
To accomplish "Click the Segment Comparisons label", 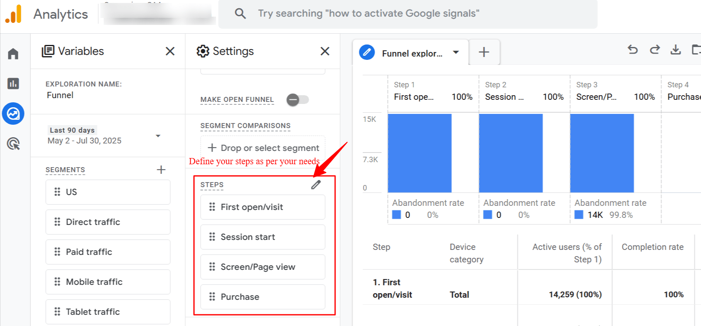I will click(245, 126).
